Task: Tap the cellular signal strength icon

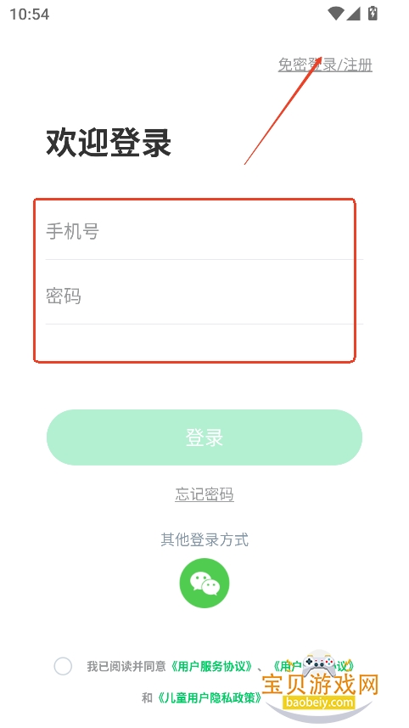Action: coord(353,14)
